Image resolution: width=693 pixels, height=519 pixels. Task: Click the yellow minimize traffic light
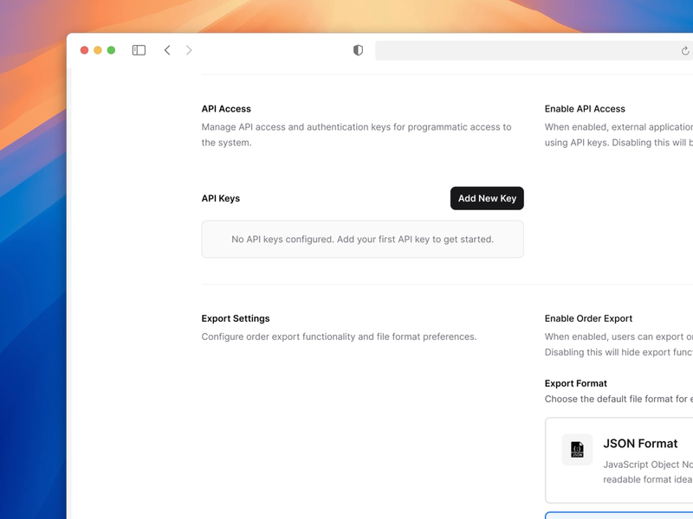97,50
